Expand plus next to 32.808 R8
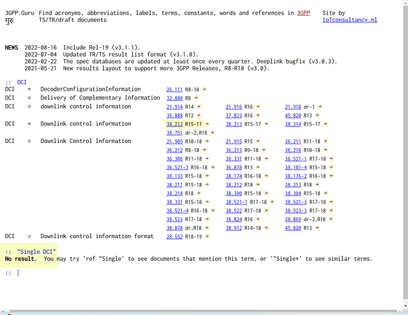The image size is (408, 315). click(x=196, y=98)
